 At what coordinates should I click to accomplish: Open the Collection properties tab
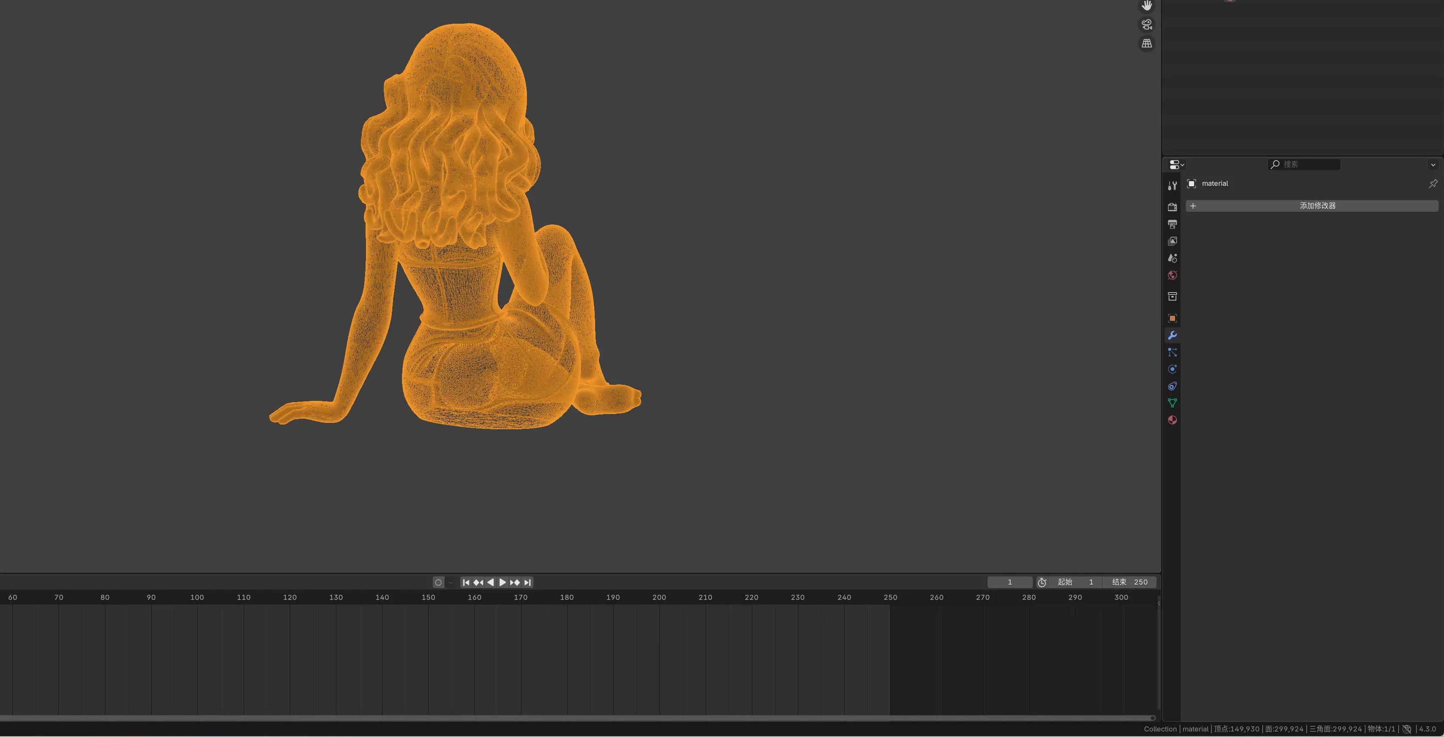tap(1172, 296)
